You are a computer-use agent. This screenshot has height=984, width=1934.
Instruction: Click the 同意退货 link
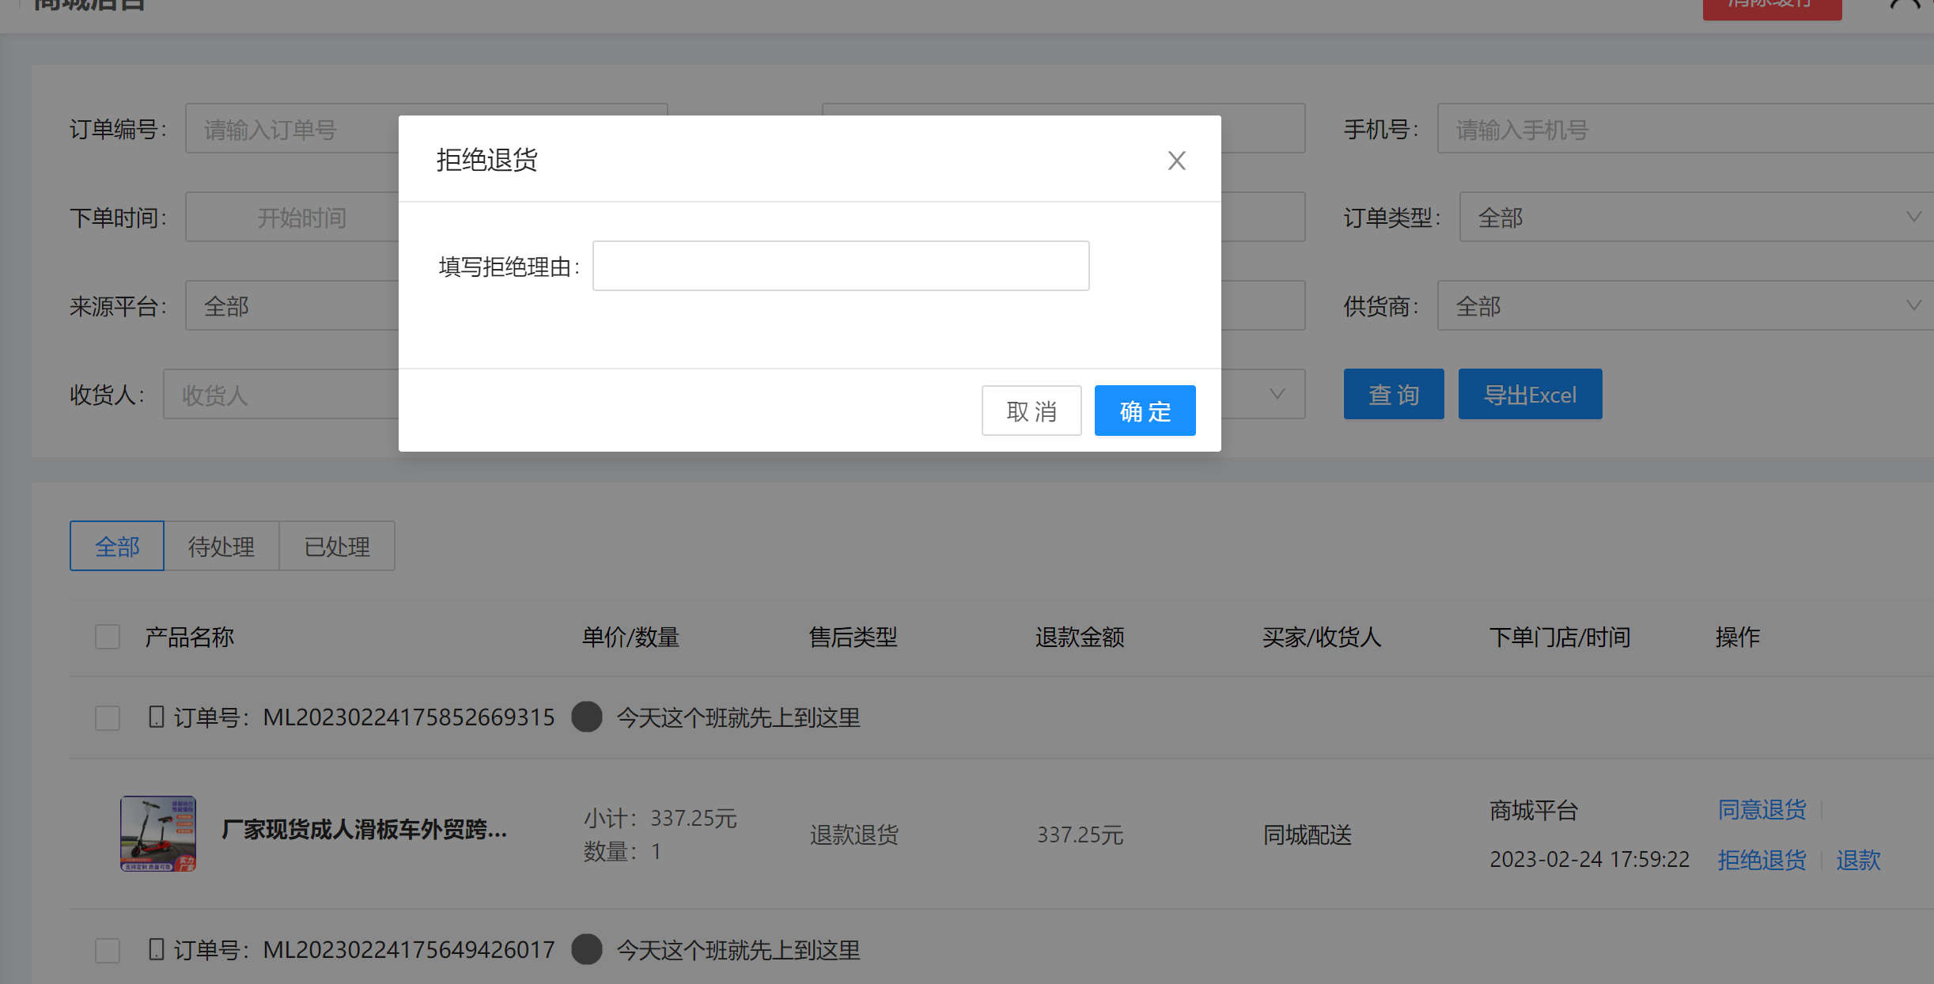(1762, 809)
